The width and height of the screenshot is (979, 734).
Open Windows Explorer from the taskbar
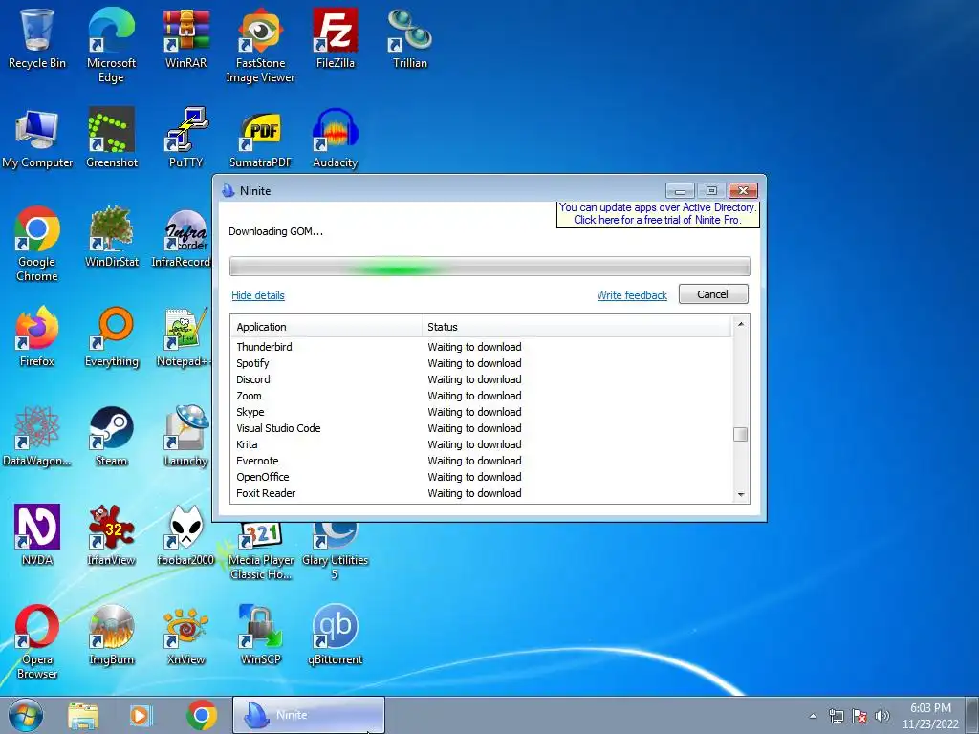click(x=82, y=715)
